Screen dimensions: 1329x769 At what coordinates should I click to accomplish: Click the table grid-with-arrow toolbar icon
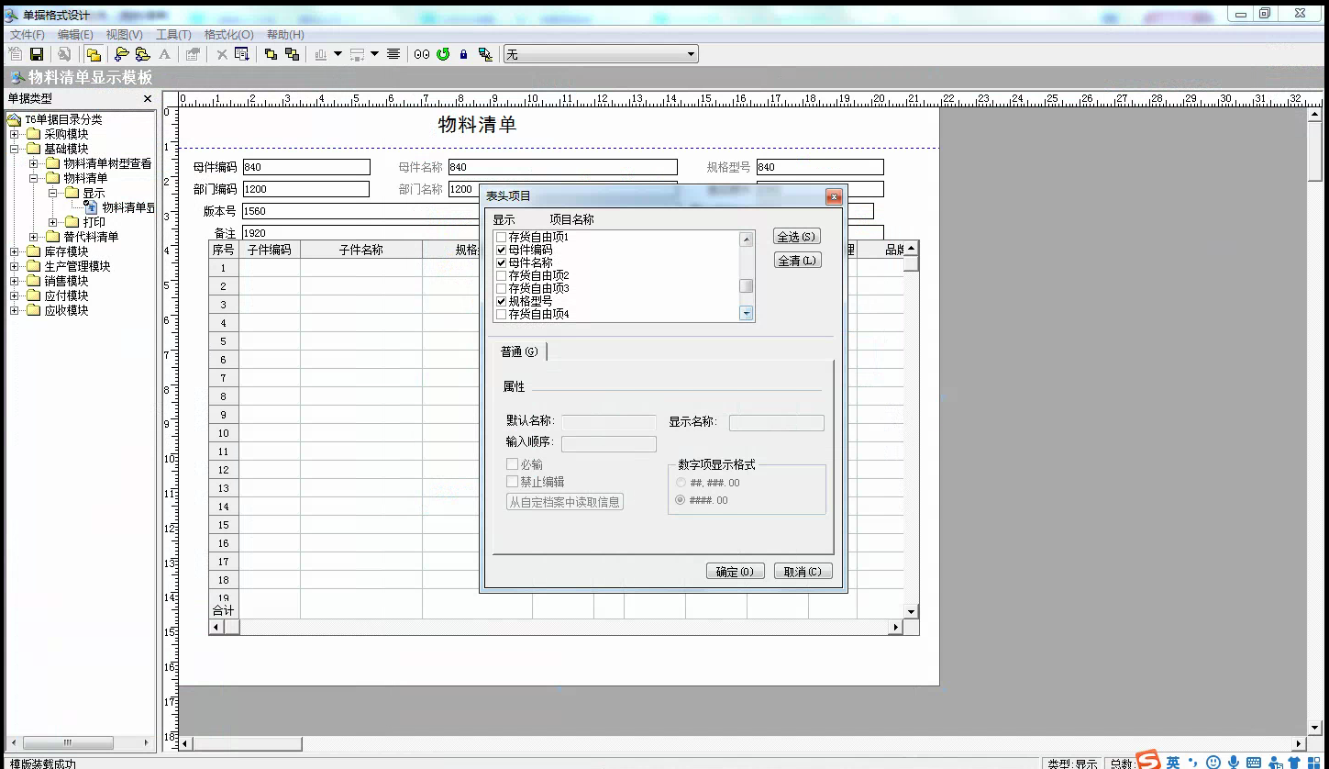coord(242,54)
